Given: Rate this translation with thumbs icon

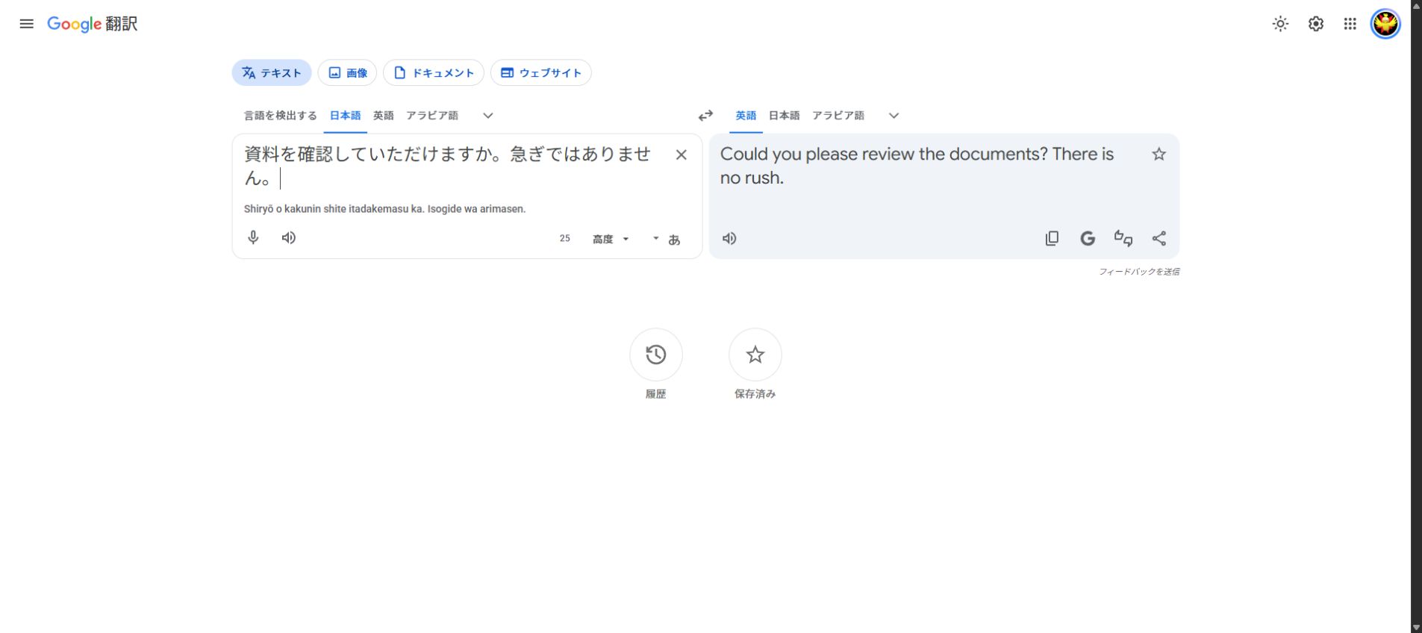Looking at the screenshot, I should click(1123, 238).
